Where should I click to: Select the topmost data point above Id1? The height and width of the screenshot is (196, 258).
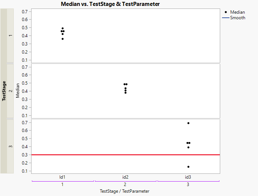pyautogui.click(x=63, y=28)
